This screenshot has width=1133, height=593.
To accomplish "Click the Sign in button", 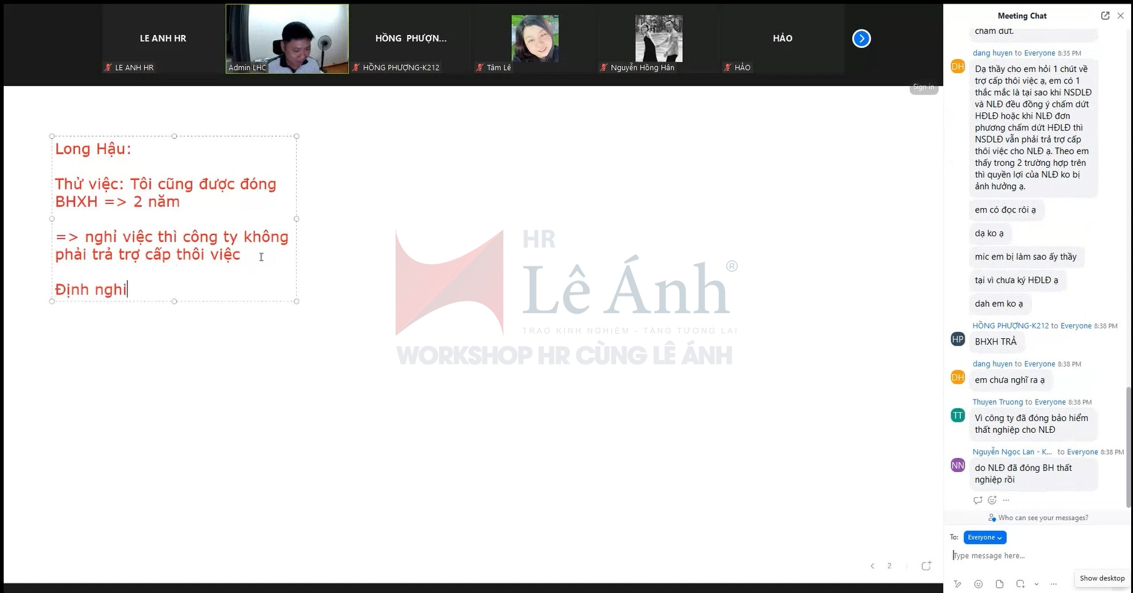I will (x=923, y=87).
